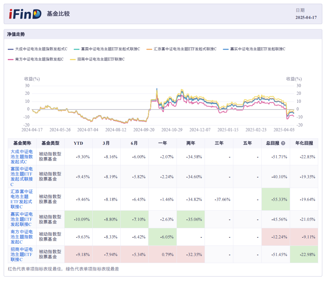Toggle 招商中证电池主题ETF联接C legend series

(x=97, y=59)
